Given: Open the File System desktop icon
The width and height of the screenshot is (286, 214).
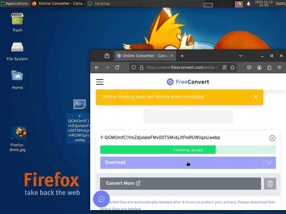Looking at the screenshot, I should coord(17,51).
